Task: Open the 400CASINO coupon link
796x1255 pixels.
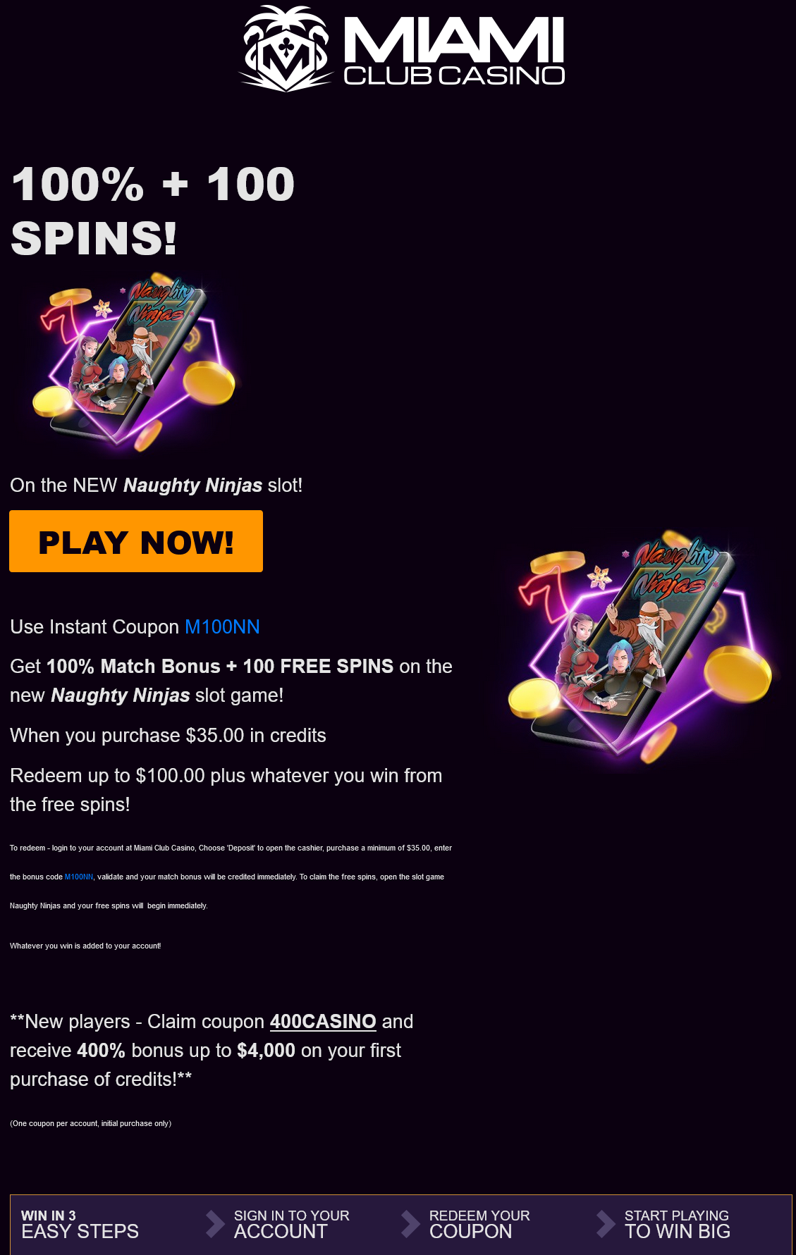Action: [323, 1021]
